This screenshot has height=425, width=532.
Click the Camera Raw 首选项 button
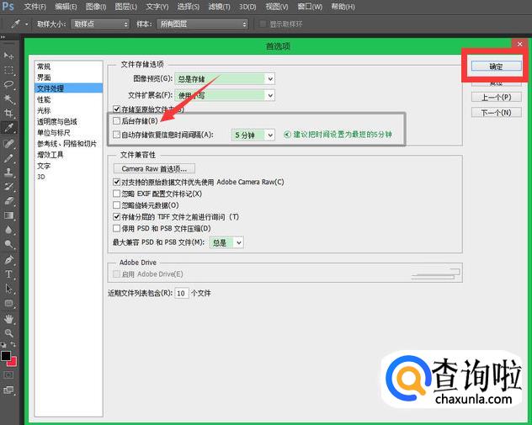coord(153,168)
